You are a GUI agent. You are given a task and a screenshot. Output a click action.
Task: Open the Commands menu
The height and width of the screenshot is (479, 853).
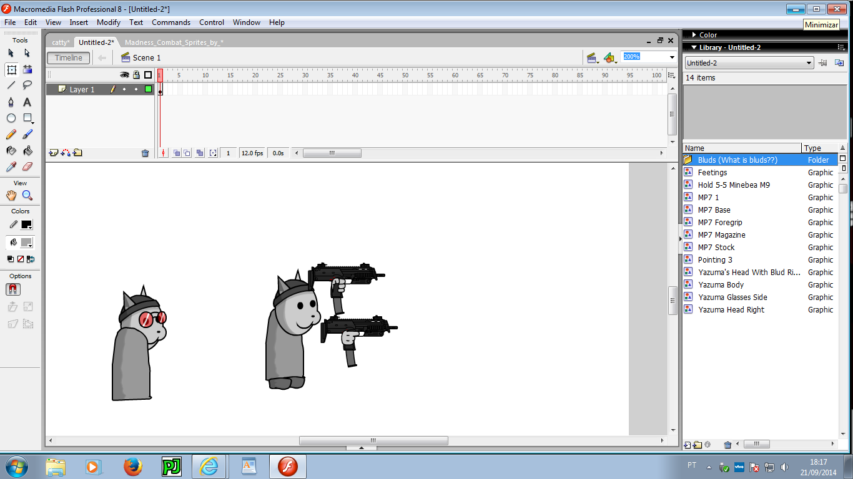171,22
